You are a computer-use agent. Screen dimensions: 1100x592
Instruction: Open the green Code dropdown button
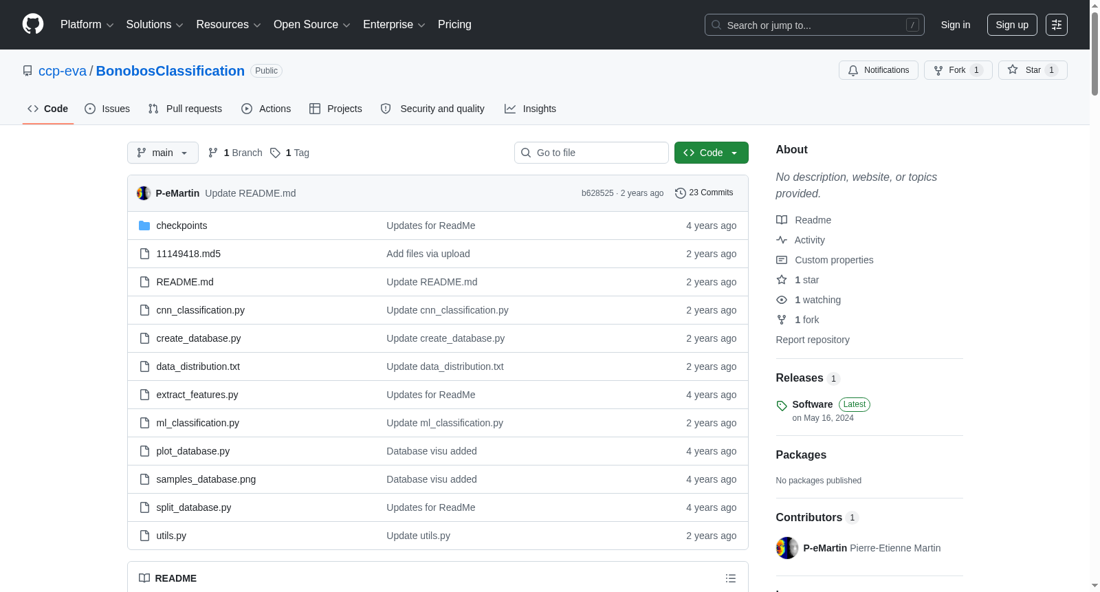click(x=712, y=153)
